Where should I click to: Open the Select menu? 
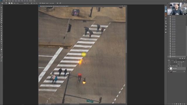pos(19,1)
